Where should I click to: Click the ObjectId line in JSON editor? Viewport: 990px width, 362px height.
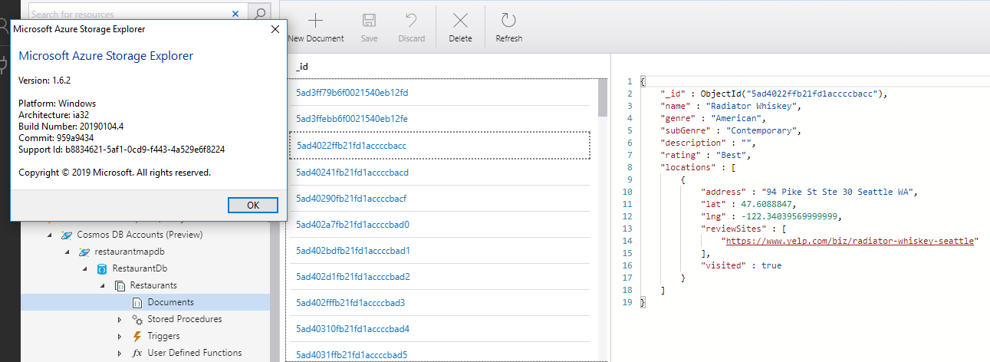(774, 94)
